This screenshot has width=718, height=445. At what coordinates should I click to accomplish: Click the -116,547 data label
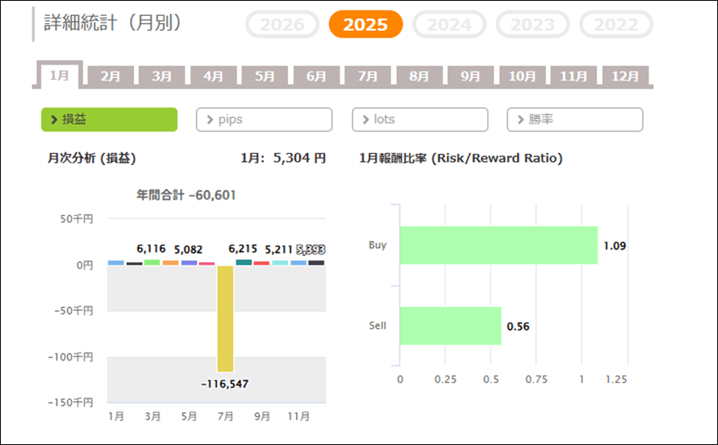click(225, 384)
